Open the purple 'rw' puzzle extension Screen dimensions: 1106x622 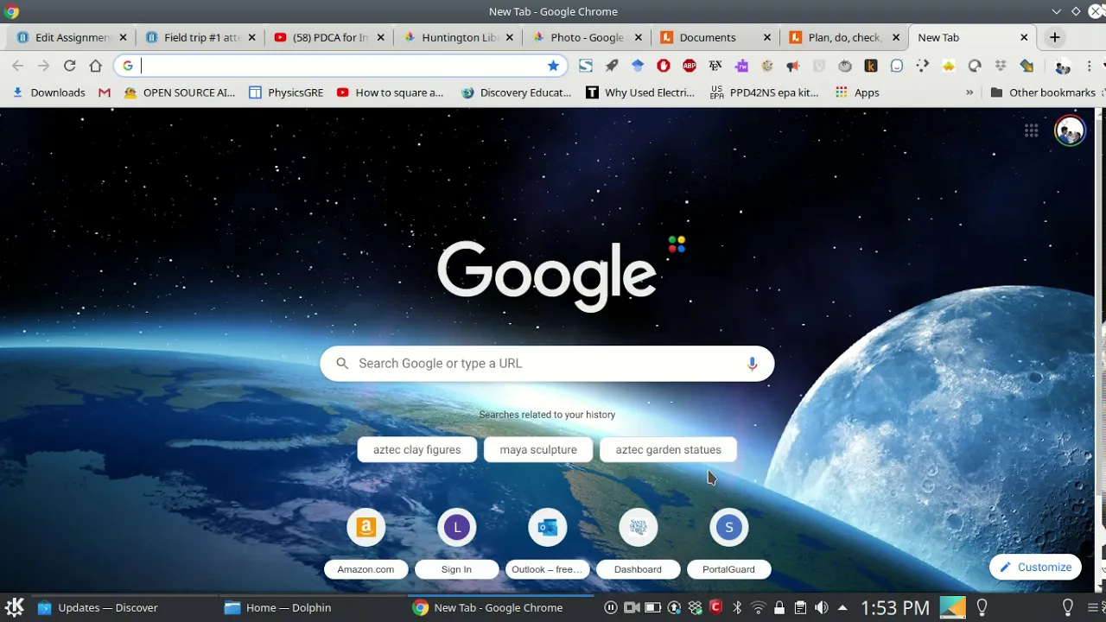(x=741, y=66)
